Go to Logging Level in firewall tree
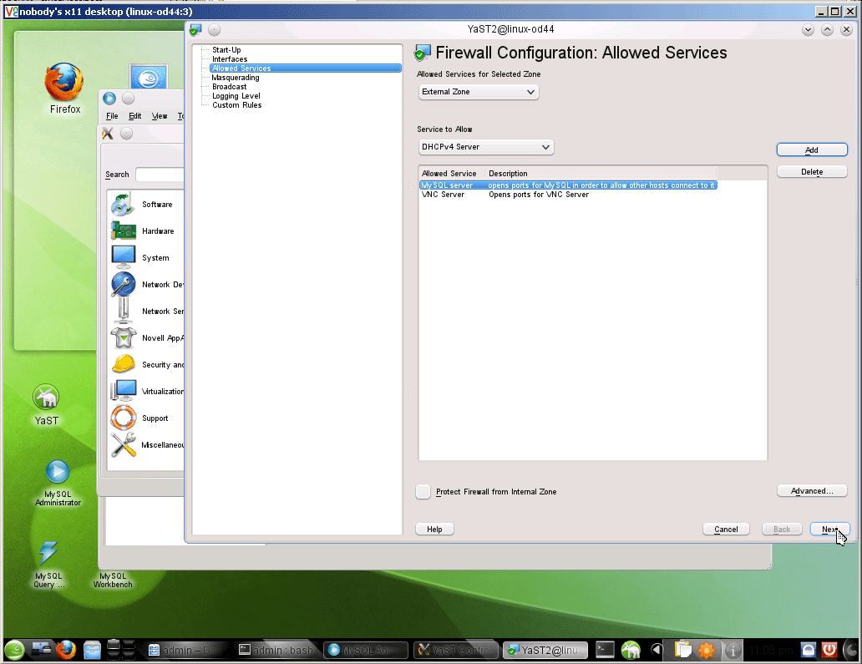This screenshot has width=862, height=664. 236,96
